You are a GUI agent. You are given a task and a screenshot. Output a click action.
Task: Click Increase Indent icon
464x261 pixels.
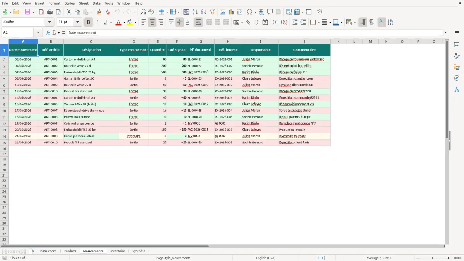(x=295, y=22)
